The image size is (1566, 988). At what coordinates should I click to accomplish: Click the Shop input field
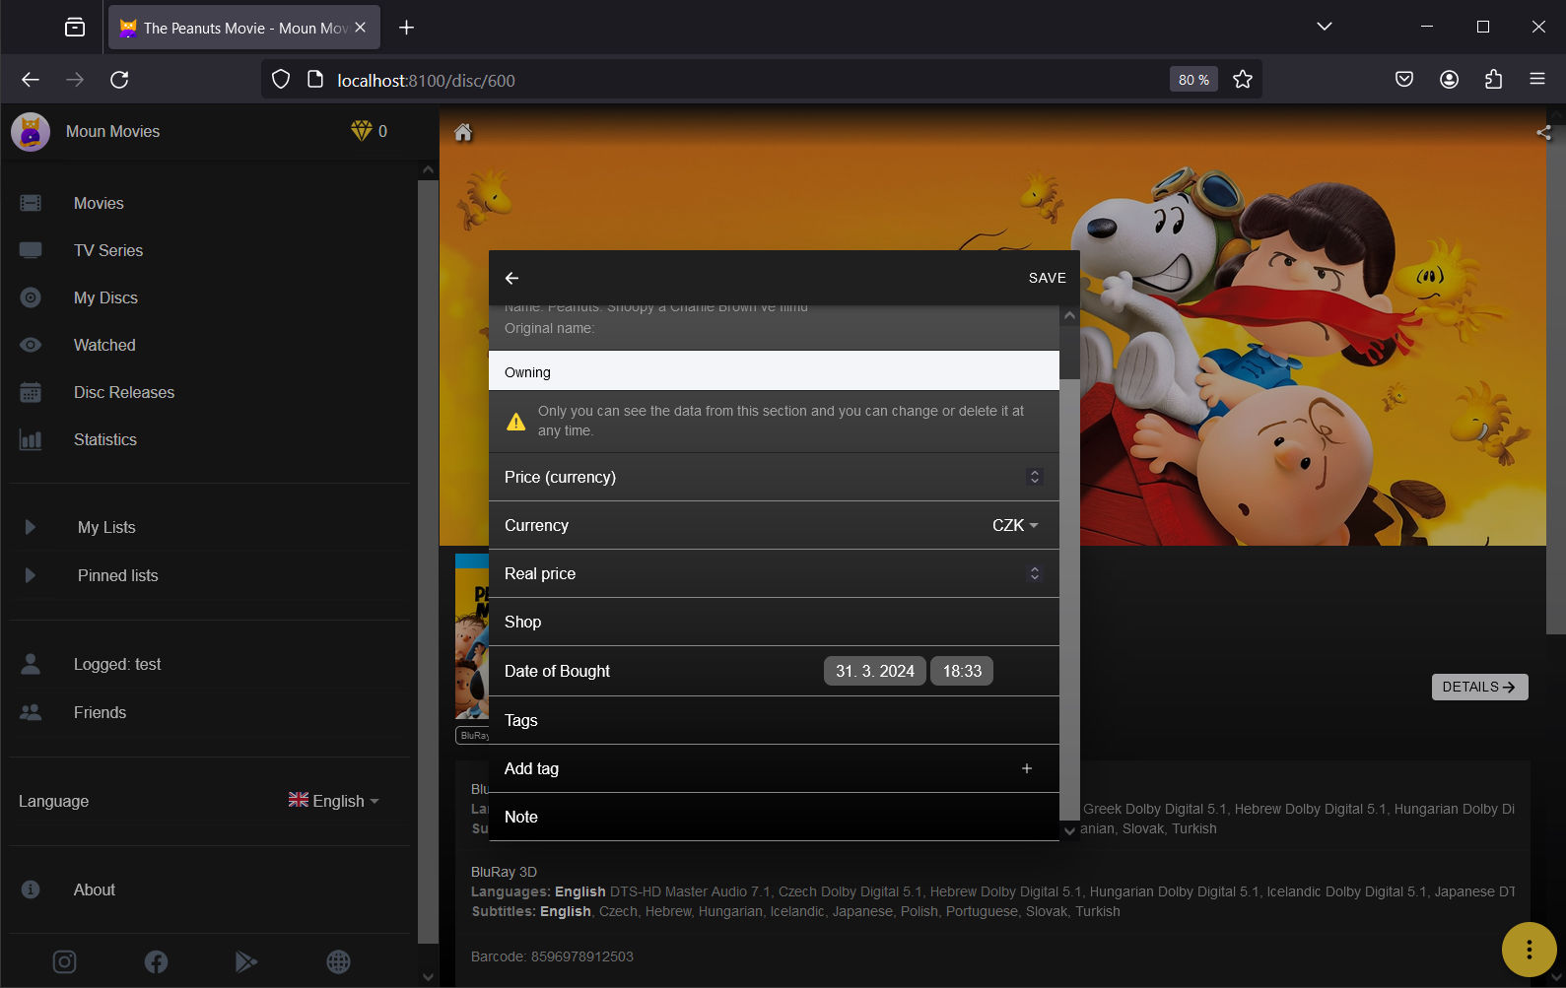(788, 622)
